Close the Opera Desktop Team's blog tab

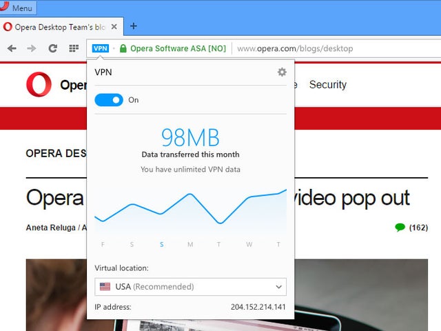tap(114, 26)
